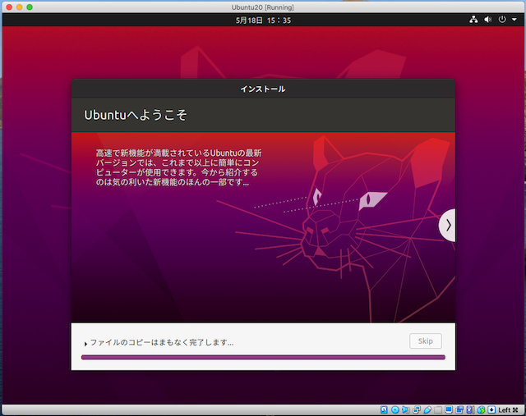Click the Ubuntuへようこそ heading
Image resolution: width=526 pixels, height=416 pixels.
coord(136,115)
